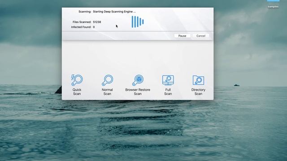
Task: Click the 'Files Scanned:' label
Action: (82, 22)
